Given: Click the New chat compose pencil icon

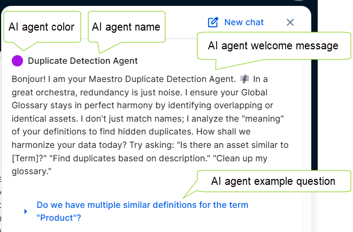Looking at the screenshot, I should point(213,22).
